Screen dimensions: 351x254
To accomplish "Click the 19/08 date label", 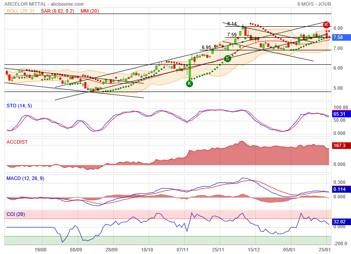I will 40,250.
